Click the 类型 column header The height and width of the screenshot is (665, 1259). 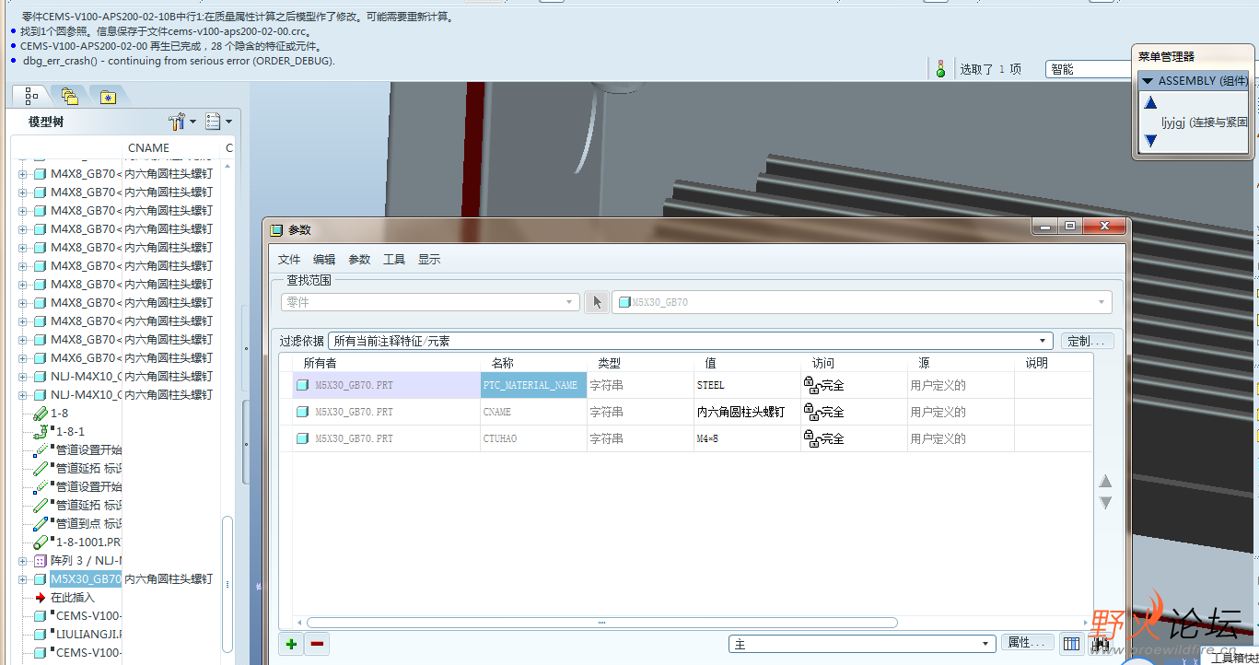pyautogui.click(x=640, y=363)
